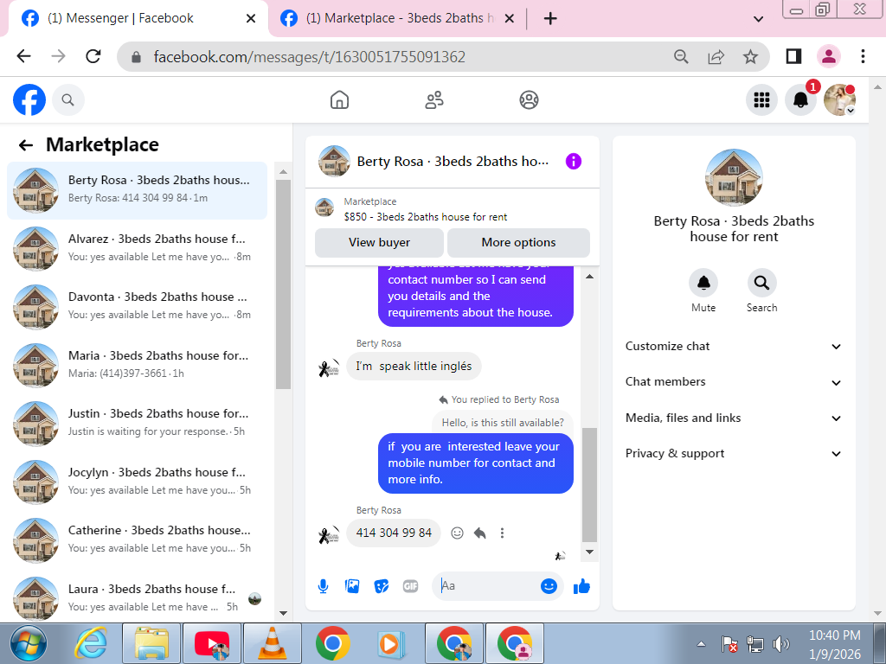Open VLC media player from taskbar
The width and height of the screenshot is (886, 664).
click(273, 643)
